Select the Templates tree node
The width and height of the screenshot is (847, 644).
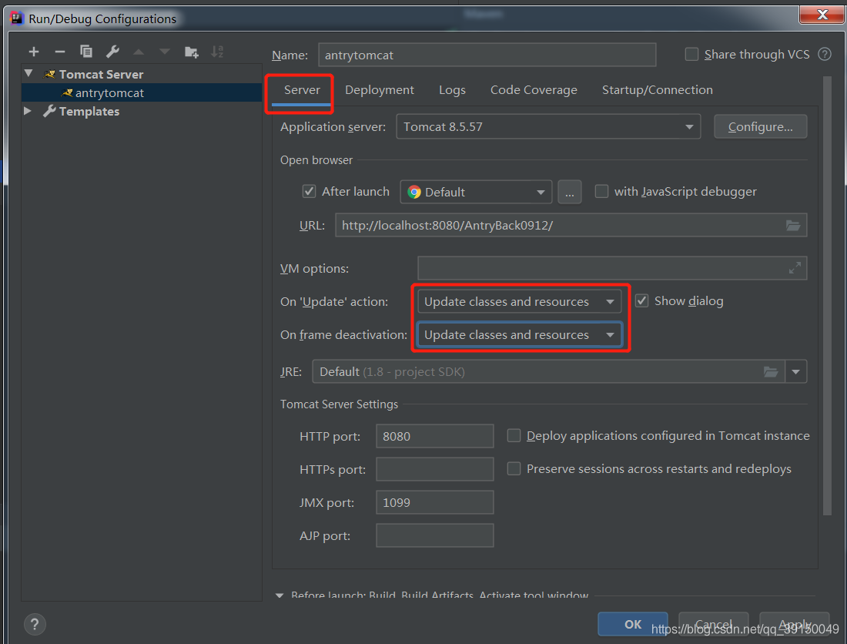click(x=89, y=111)
